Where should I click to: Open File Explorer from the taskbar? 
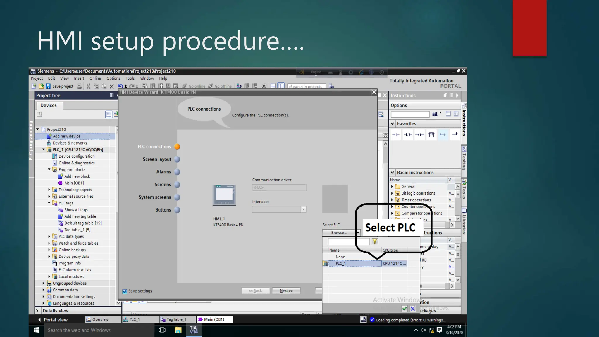(x=178, y=330)
